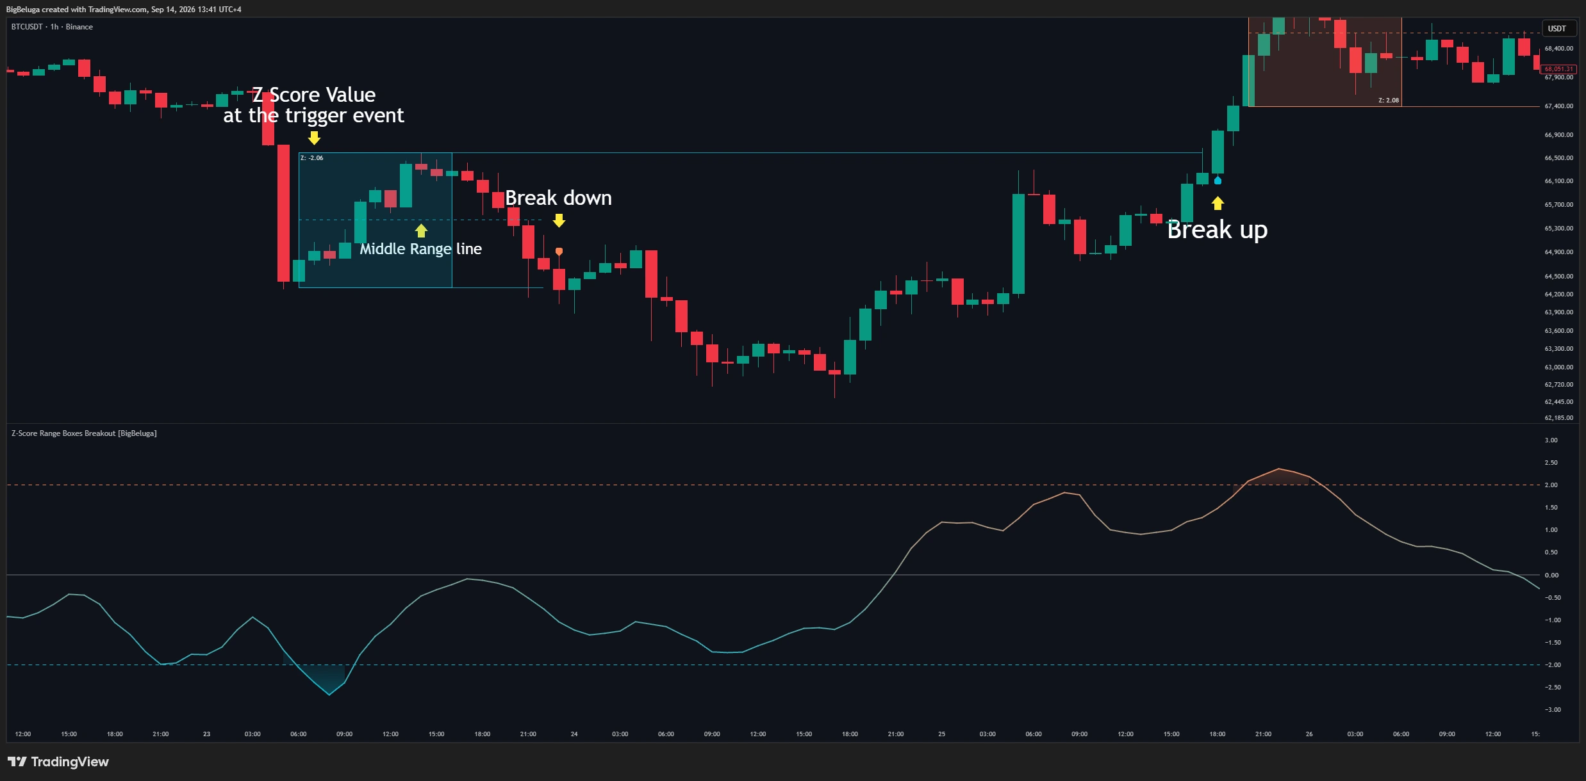Screen dimensions: 1586x781
Task: Click the yellow arrow under Middle Range line
Action: pos(421,230)
